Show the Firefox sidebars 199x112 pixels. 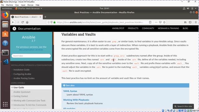pos(190,22)
